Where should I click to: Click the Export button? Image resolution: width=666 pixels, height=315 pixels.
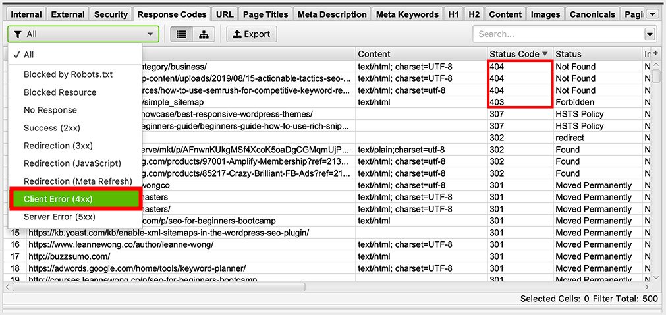pyautogui.click(x=252, y=34)
